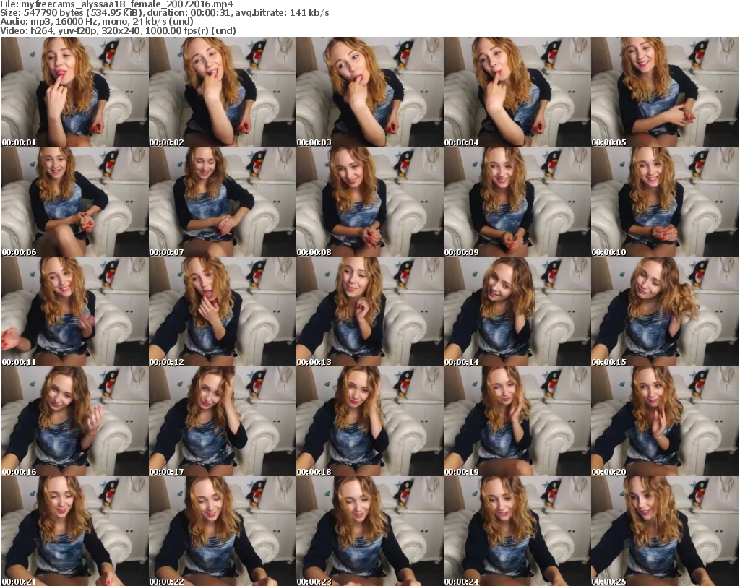The height and width of the screenshot is (586, 740).
Task: Click the 'Video: h264, yuv420p' info line
Action: tap(118, 30)
